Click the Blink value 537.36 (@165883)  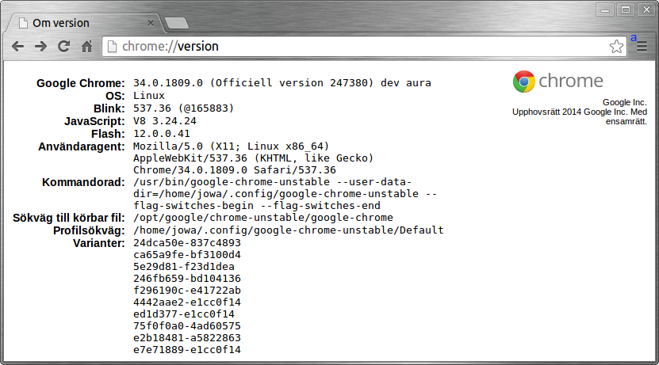(183, 108)
